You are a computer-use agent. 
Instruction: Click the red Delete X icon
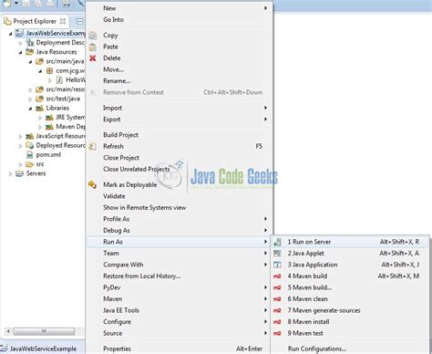[93, 58]
